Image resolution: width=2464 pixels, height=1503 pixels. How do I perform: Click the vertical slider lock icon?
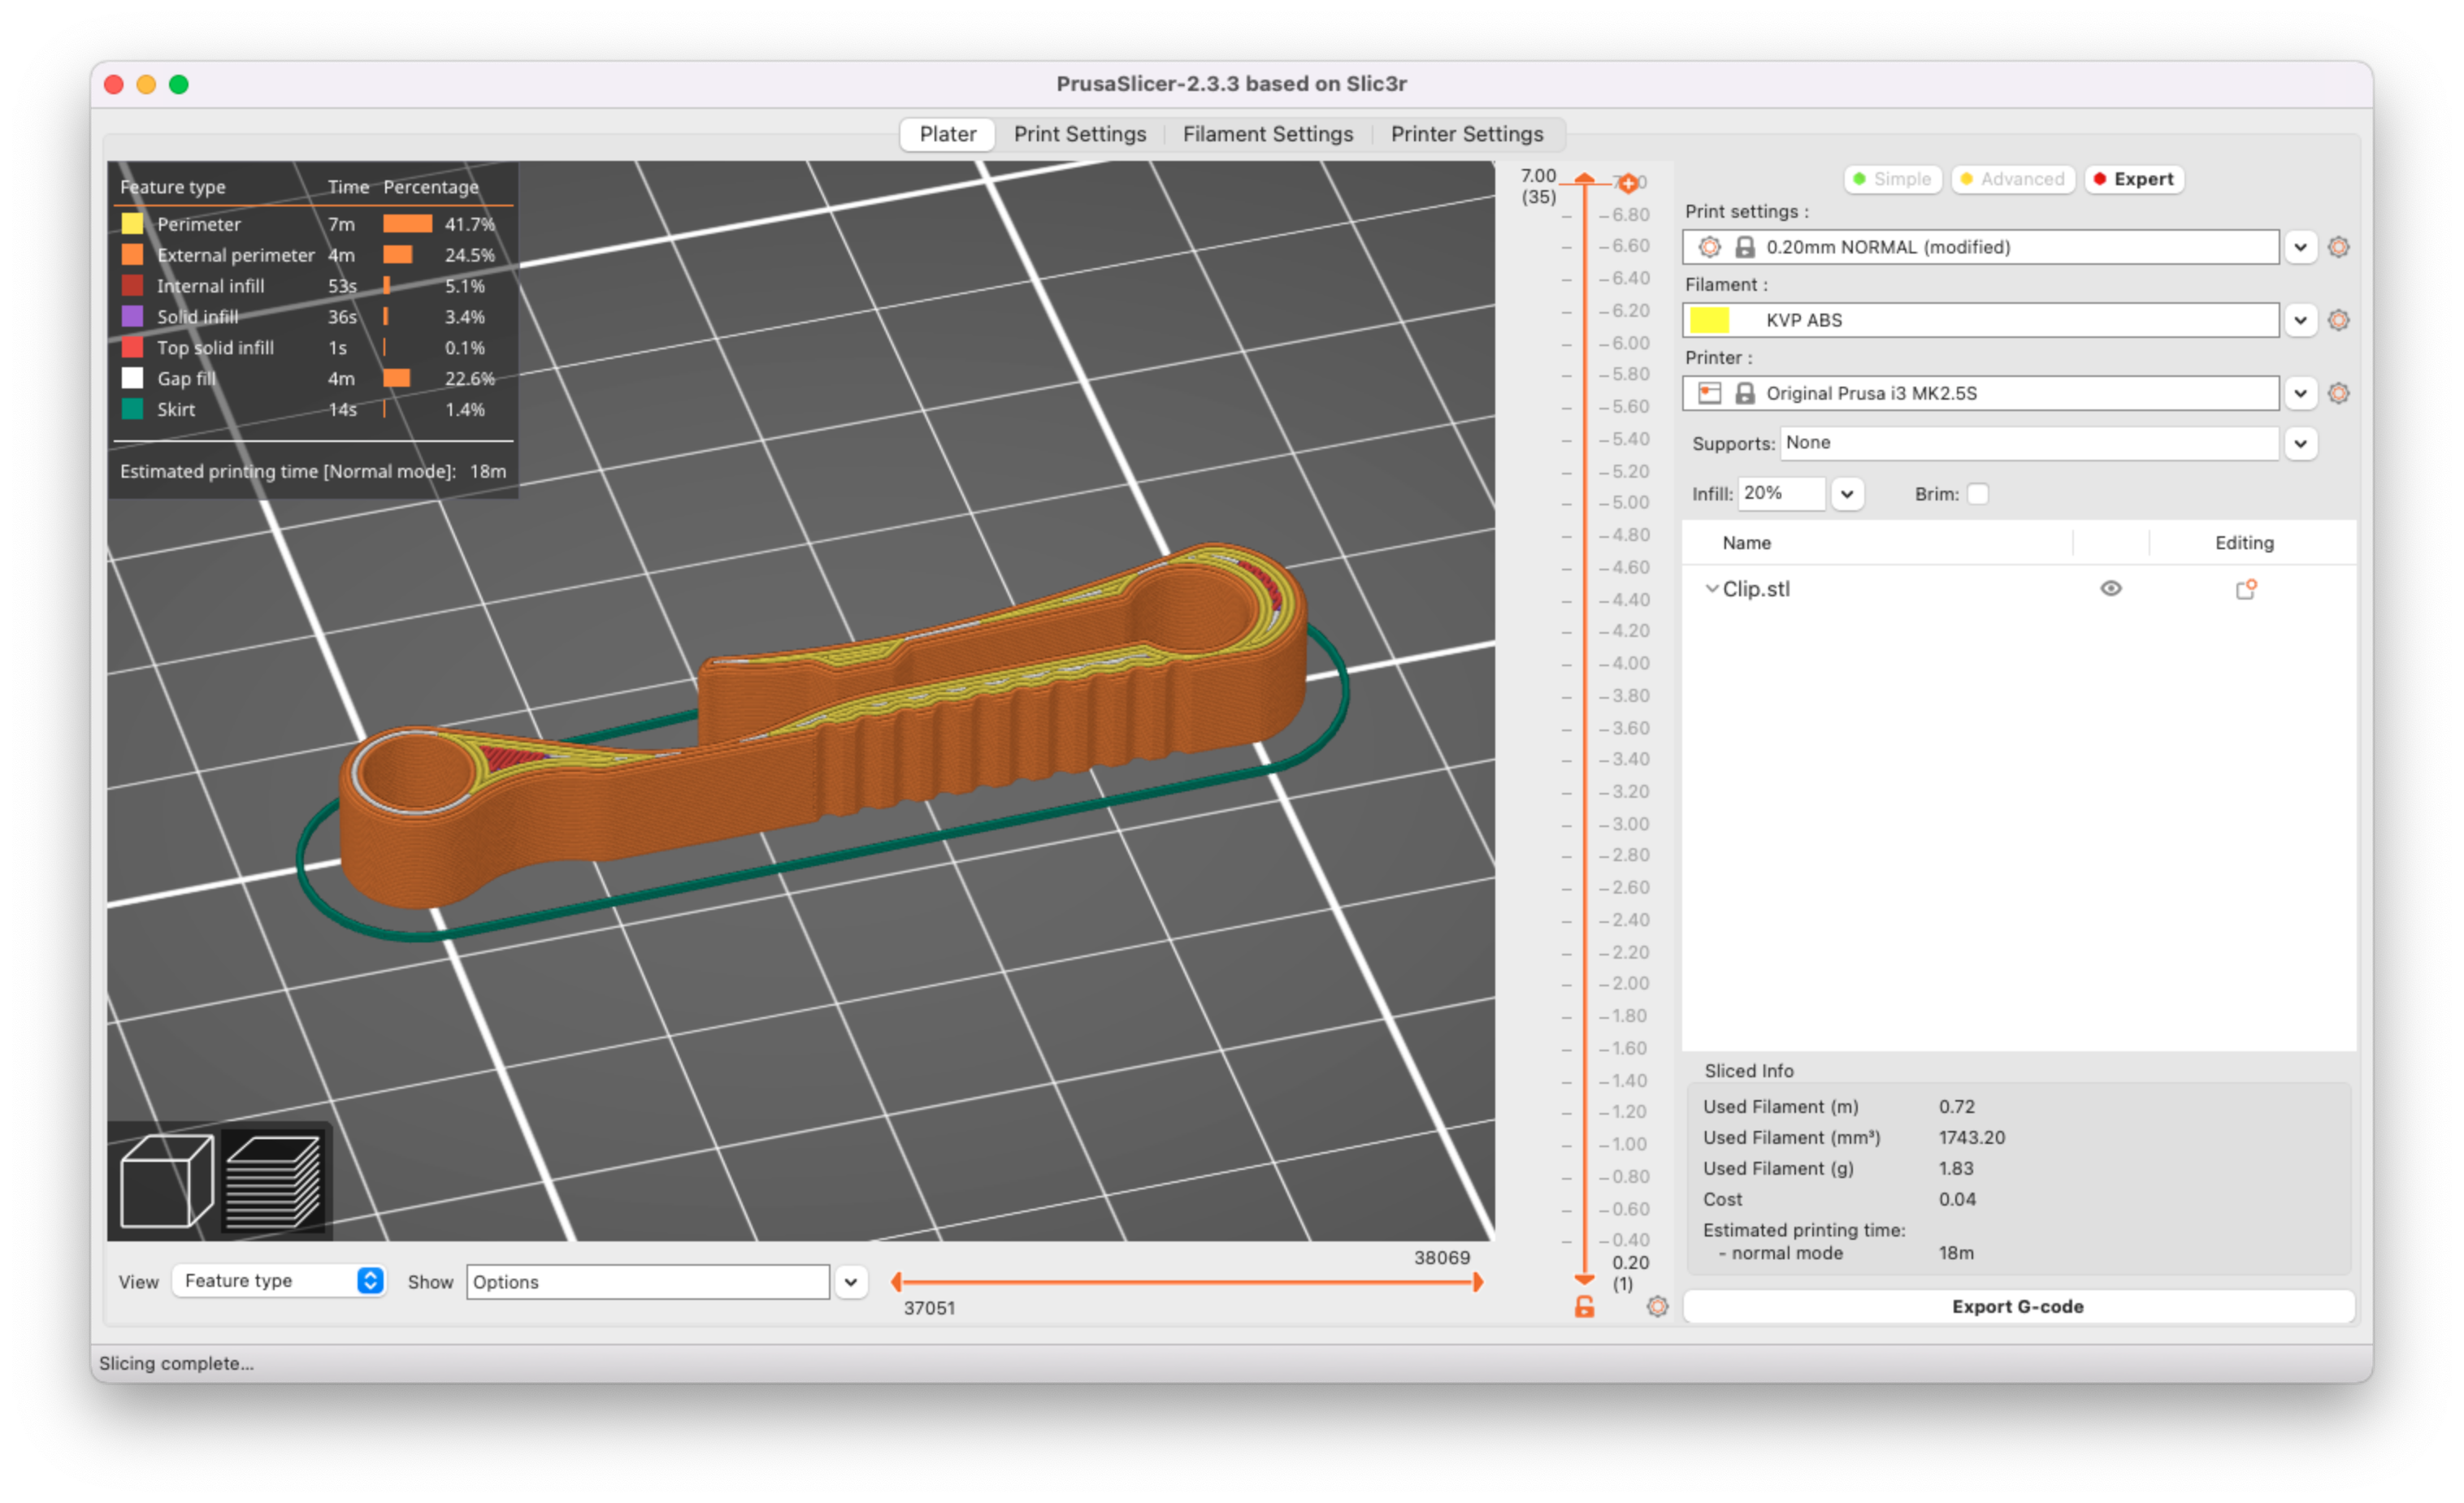(1584, 1307)
